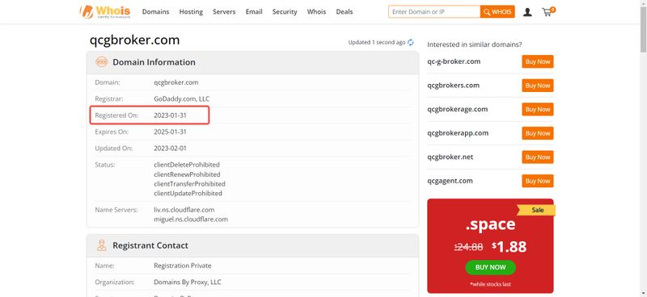Buy Now for qcgbrokerage.com
This screenshot has height=297, width=647.
coord(538,110)
